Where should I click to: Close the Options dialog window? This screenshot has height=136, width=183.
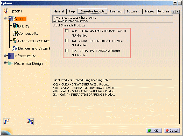[179, 3]
